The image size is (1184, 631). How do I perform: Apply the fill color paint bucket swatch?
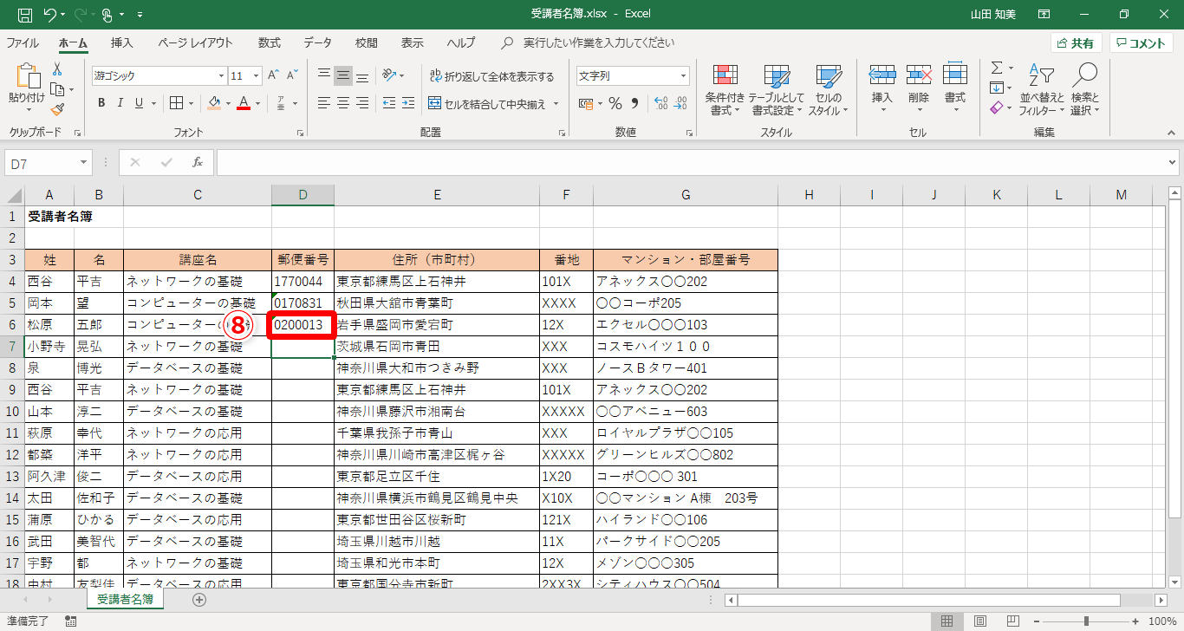pos(215,103)
